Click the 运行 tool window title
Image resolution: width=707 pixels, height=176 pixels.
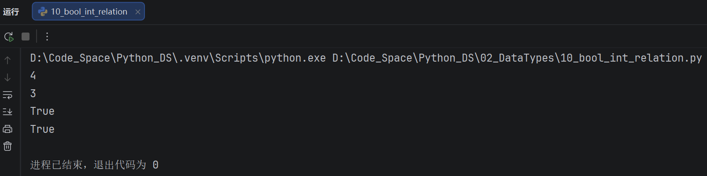(x=11, y=12)
